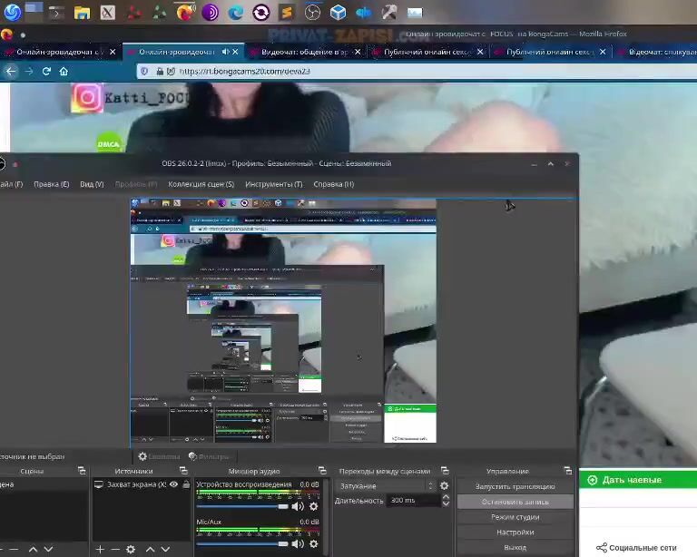Open scene transition properties gear
Viewport: 697px width, 557px height.
(x=444, y=486)
